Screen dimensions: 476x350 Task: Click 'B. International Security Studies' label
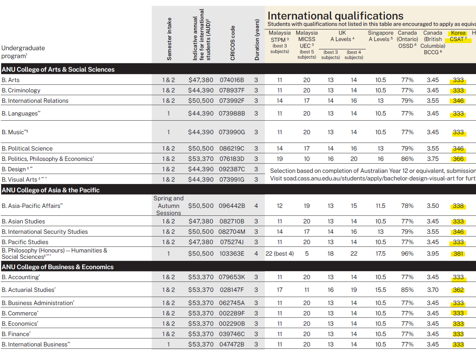(x=45, y=232)
